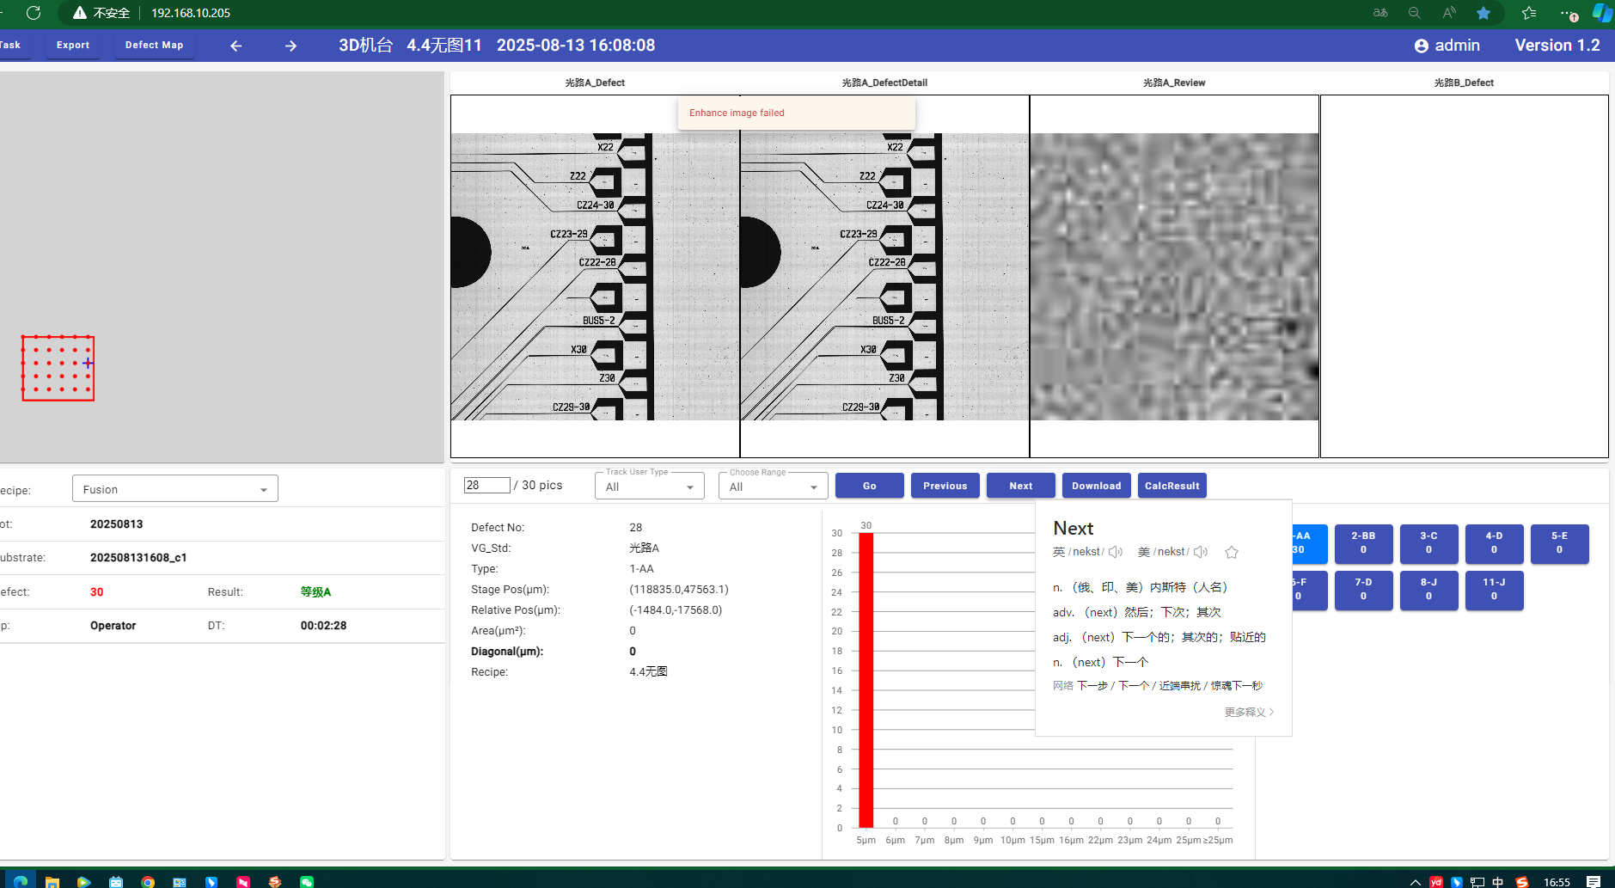Play UK pronunciation speaker for Next
This screenshot has width=1615, height=888.
point(1116,552)
